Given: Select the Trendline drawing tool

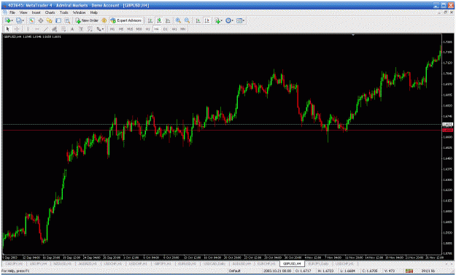Looking at the screenshot, I should (46, 29).
